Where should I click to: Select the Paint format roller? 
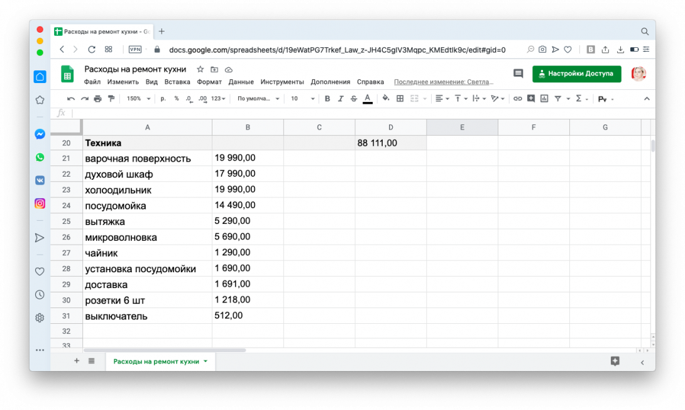pyautogui.click(x=111, y=99)
